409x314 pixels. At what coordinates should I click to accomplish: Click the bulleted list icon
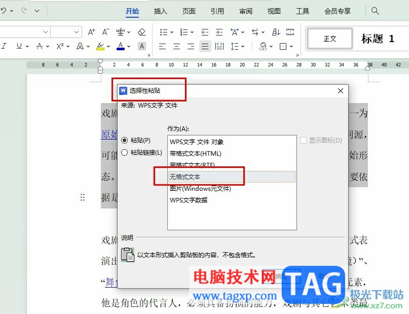tap(164, 32)
